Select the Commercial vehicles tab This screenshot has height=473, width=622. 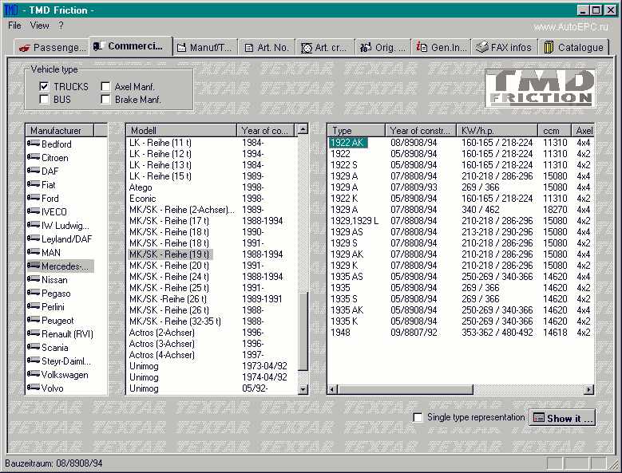click(131, 46)
